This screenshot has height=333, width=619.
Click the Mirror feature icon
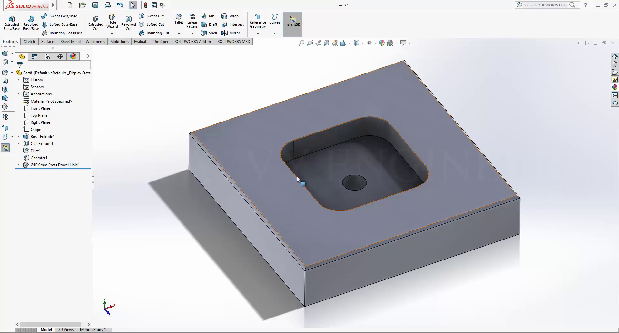pyautogui.click(x=231, y=33)
